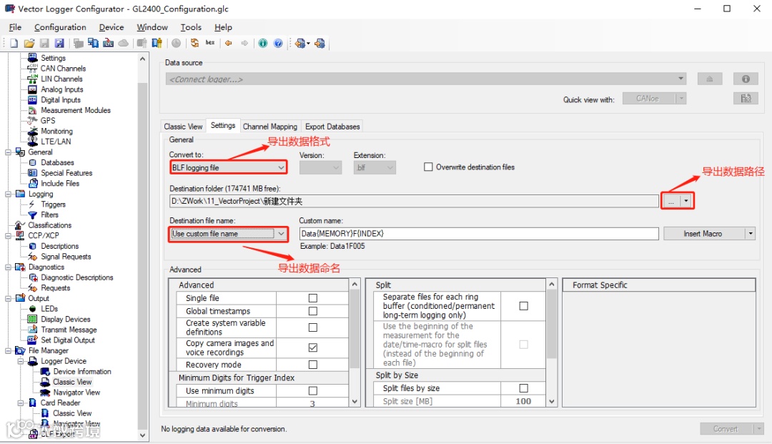The width and height of the screenshot is (772, 444).
Task: Select LEDs under Output
Action: tap(49, 309)
